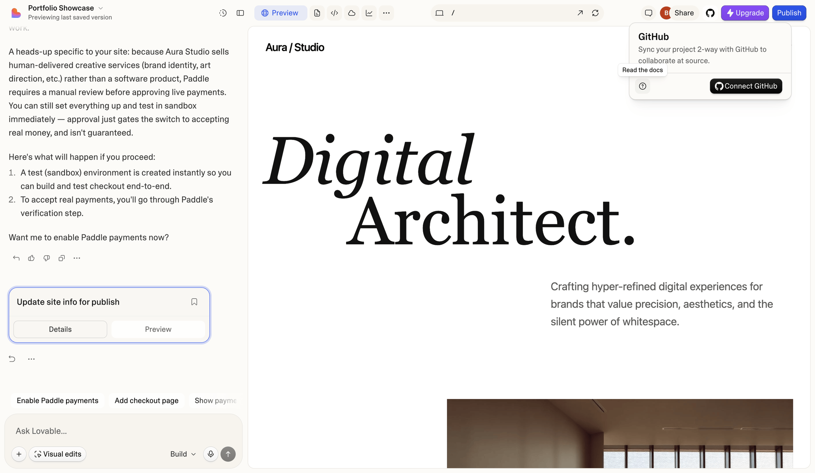815x473 pixels.
Task: Click the reply arrow under message
Action: pos(16,258)
